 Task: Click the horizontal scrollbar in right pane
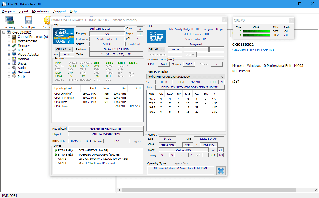[217, 190]
